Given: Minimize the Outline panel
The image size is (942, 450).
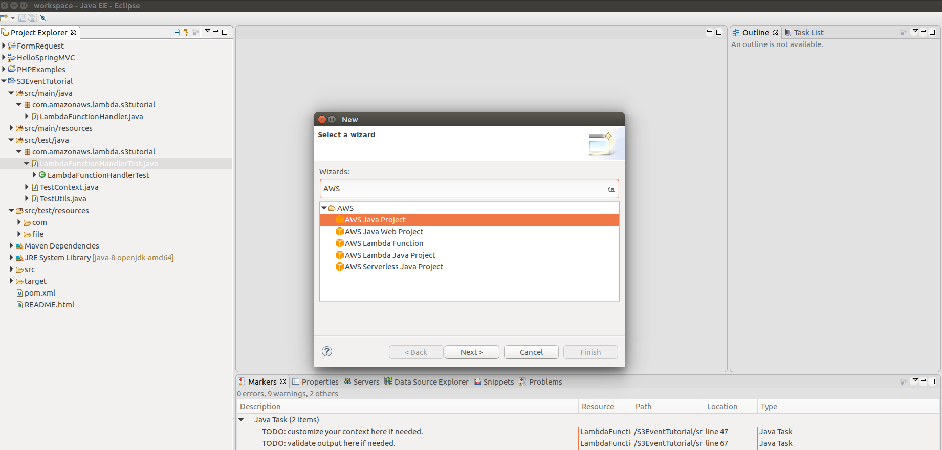Looking at the screenshot, I should tap(923, 31).
